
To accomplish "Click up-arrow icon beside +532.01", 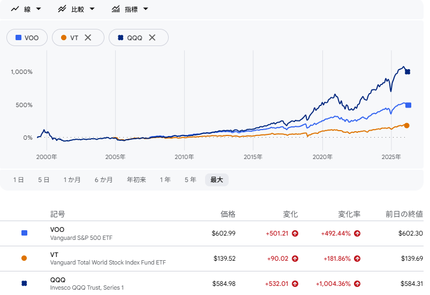I will pyautogui.click(x=295, y=284).
